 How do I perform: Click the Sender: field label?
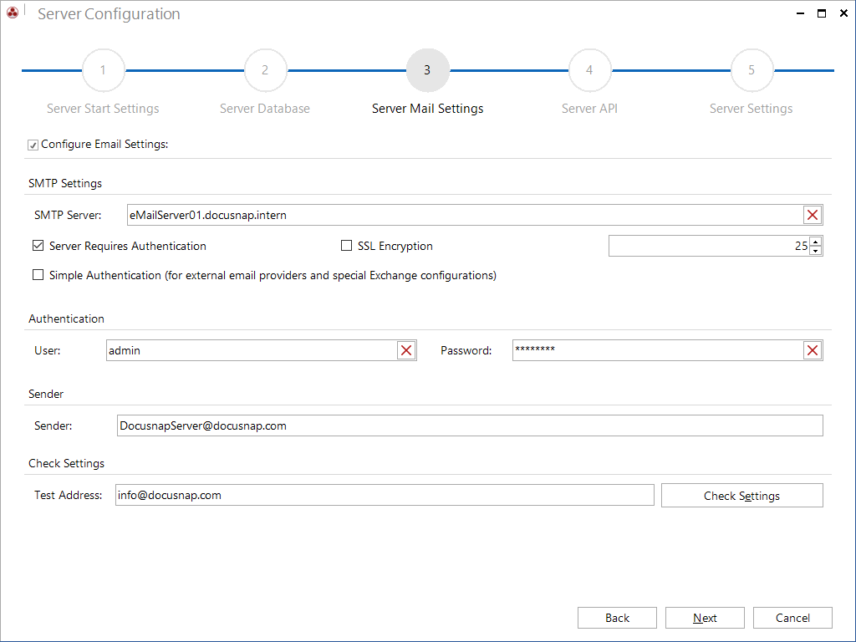click(x=53, y=425)
